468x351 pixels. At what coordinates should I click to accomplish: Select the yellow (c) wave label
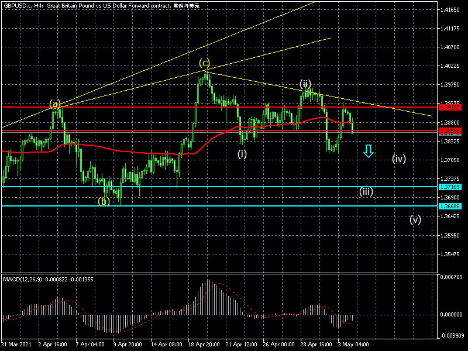[204, 63]
